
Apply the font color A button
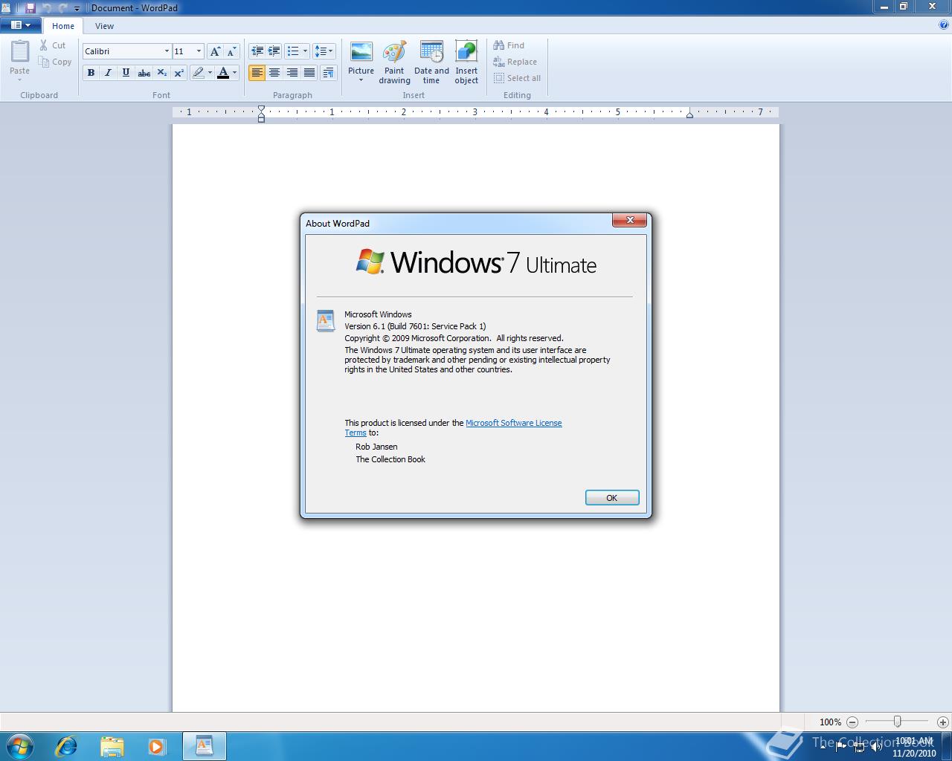click(x=222, y=73)
